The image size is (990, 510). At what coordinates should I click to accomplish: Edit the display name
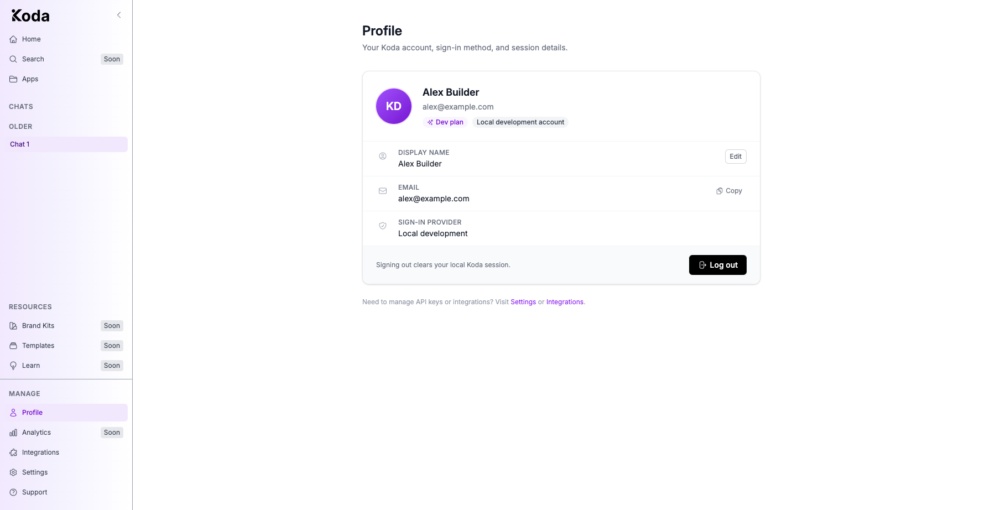click(736, 157)
